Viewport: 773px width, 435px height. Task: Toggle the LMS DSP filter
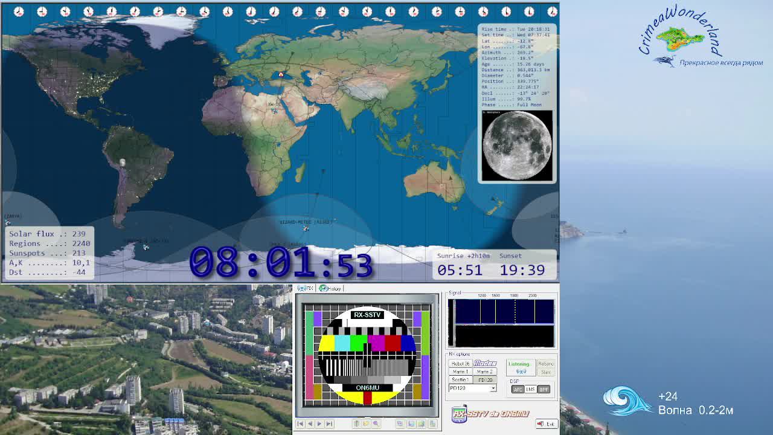coord(530,390)
